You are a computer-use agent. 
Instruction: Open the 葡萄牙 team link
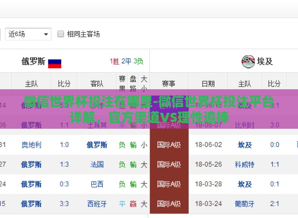tap(245, 204)
